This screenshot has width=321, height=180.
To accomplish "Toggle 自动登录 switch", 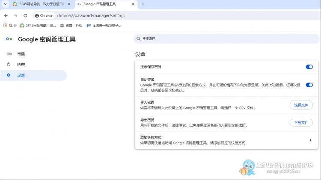I will (x=309, y=85).
